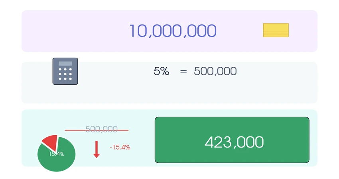Click the yellow credit card icon
Image resolution: width=339 pixels, height=179 pixels.
(x=276, y=30)
